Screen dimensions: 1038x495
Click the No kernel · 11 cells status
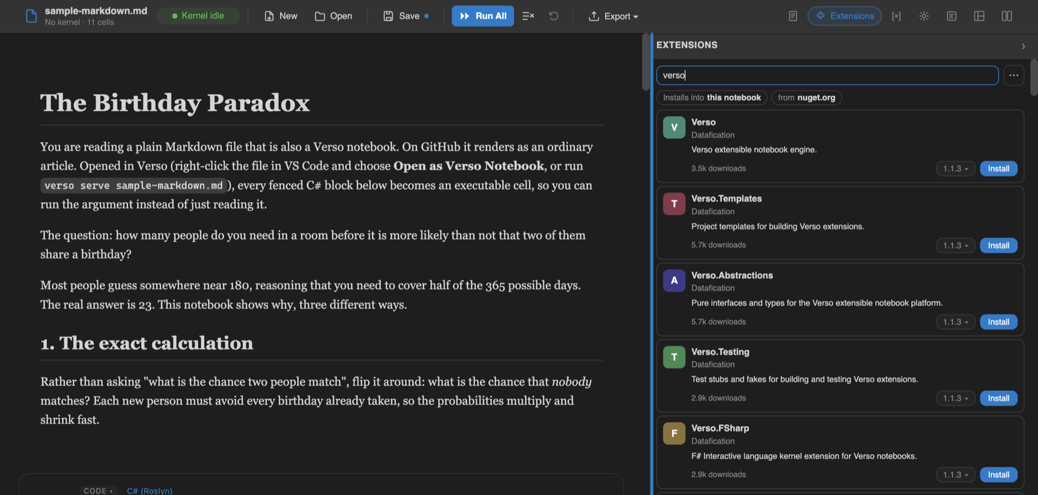[x=80, y=22]
